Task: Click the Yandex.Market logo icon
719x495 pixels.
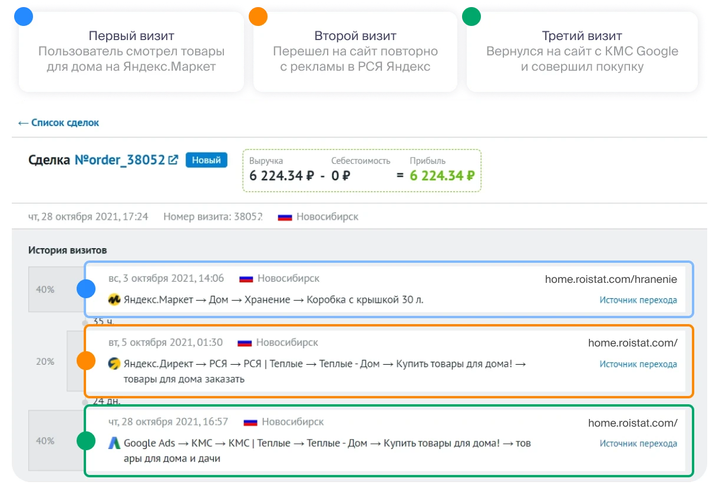Action: [x=114, y=300]
